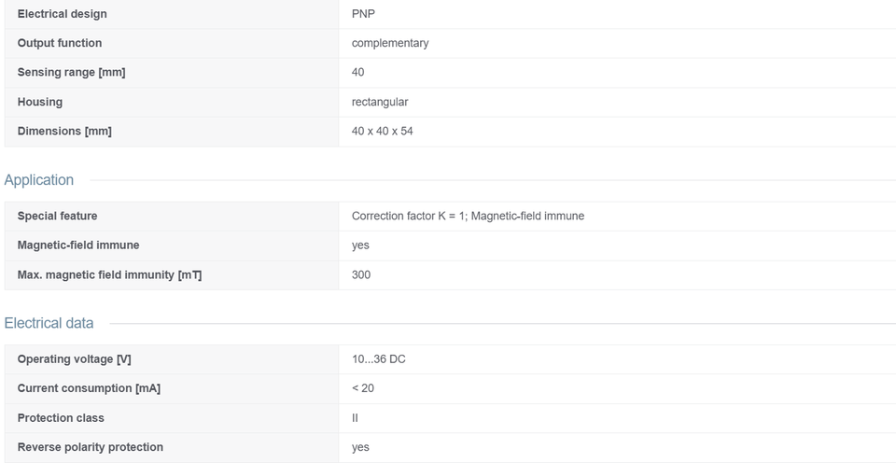Click the 10...36 DC voltage value

click(378, 359)
